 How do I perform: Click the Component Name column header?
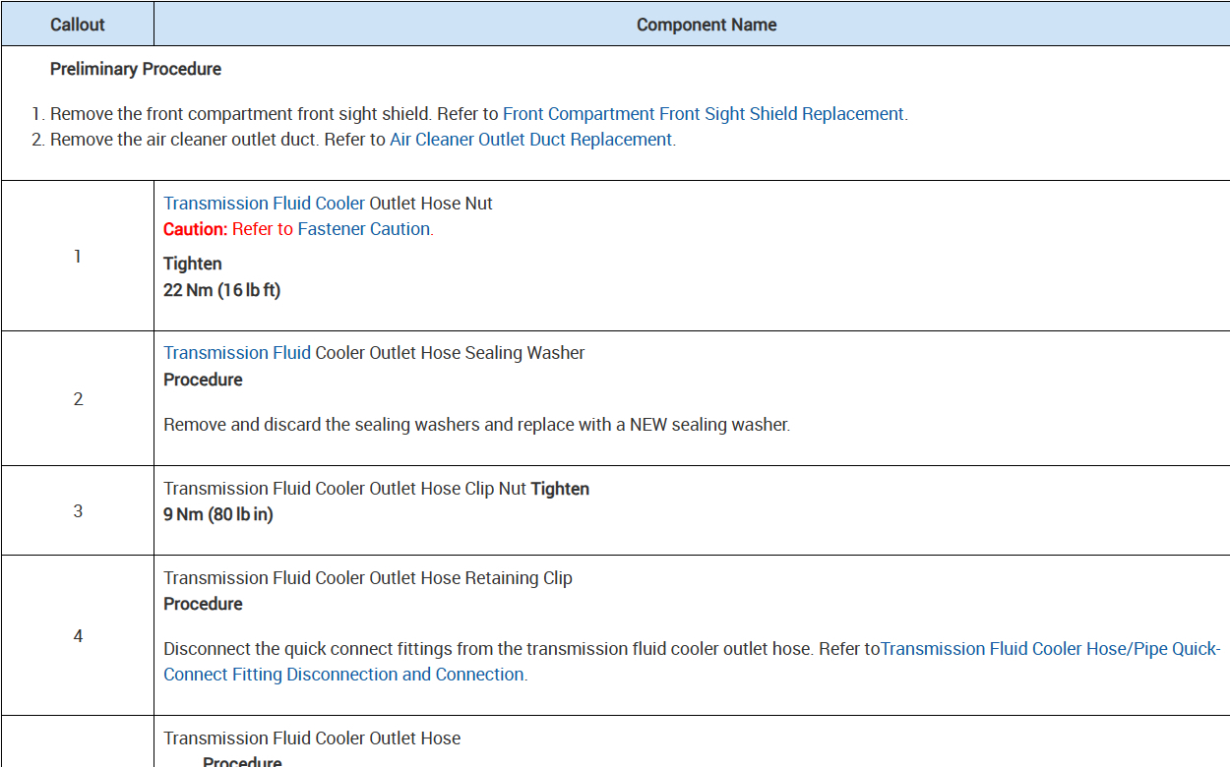coord(707,25)
